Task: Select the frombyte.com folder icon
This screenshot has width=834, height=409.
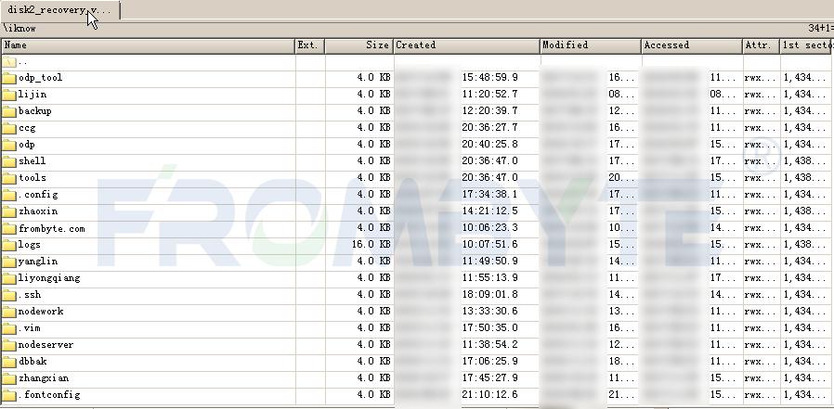Action: click(x=9, y=228)
